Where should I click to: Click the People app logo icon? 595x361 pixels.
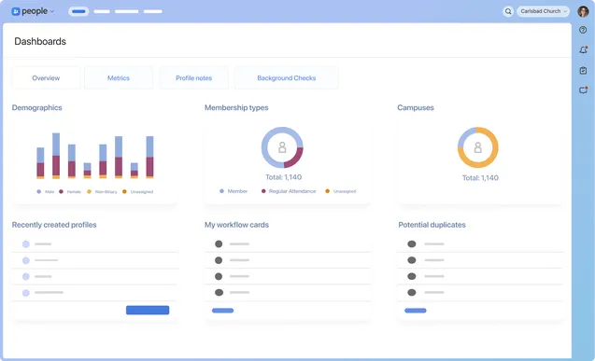(x=16, y=11)
